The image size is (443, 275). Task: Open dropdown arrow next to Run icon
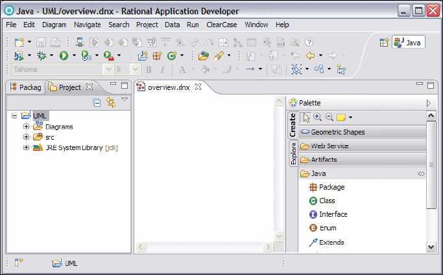(x=74, y=56)
